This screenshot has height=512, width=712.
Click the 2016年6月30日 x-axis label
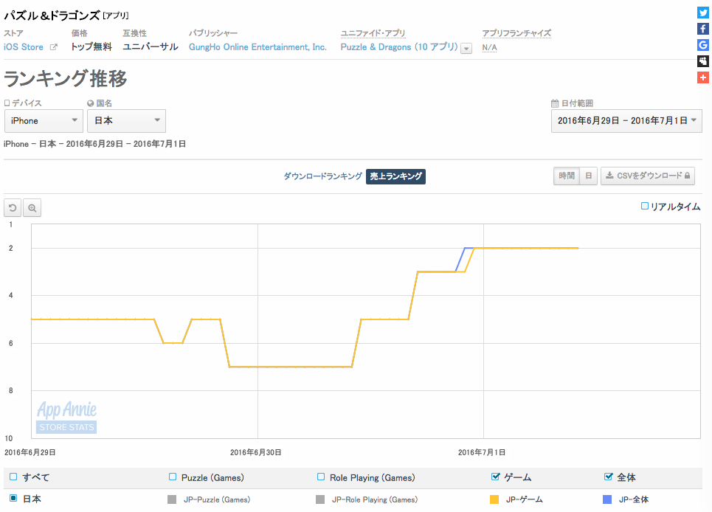coord(255,452)
